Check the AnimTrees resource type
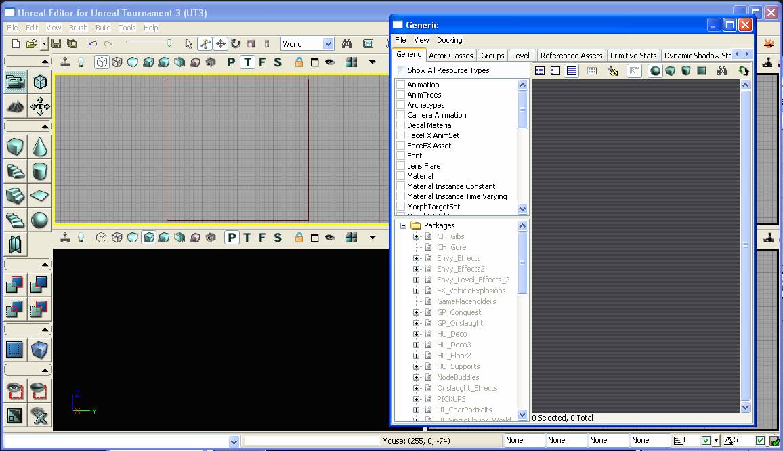The width and height of the screenshot is (783, 451). tap(400, 94)
